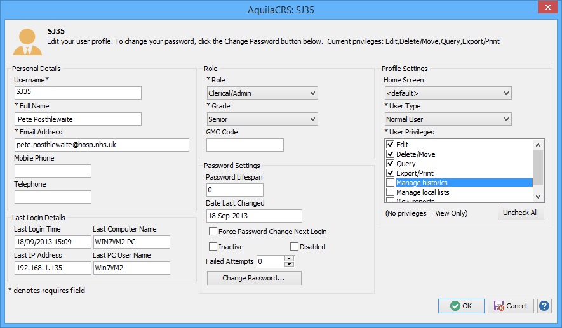Tick the Disabled checkbox
Screen dimensions: 562x328
click(295, 246)
